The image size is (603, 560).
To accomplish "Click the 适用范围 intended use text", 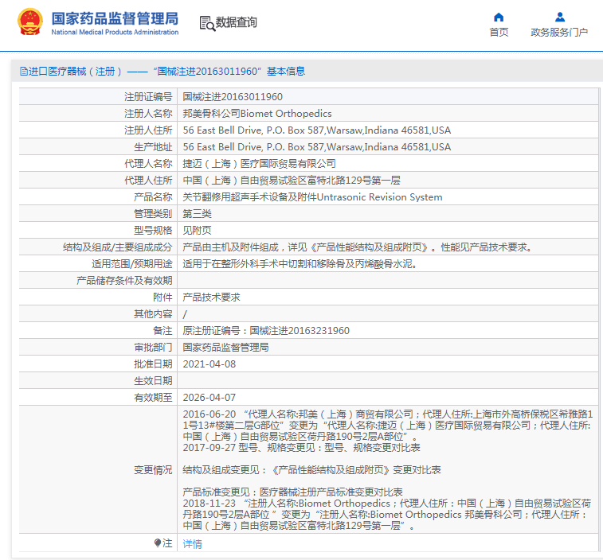I will click(x=300, y=264).
